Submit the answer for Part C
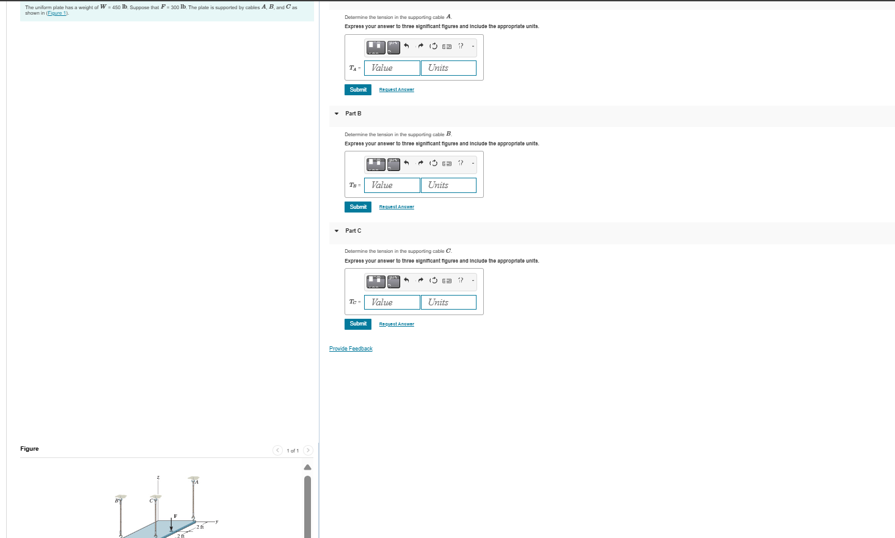Image resolution: width=895 pixels, height=538 pixels. click(x=358, y=324)
